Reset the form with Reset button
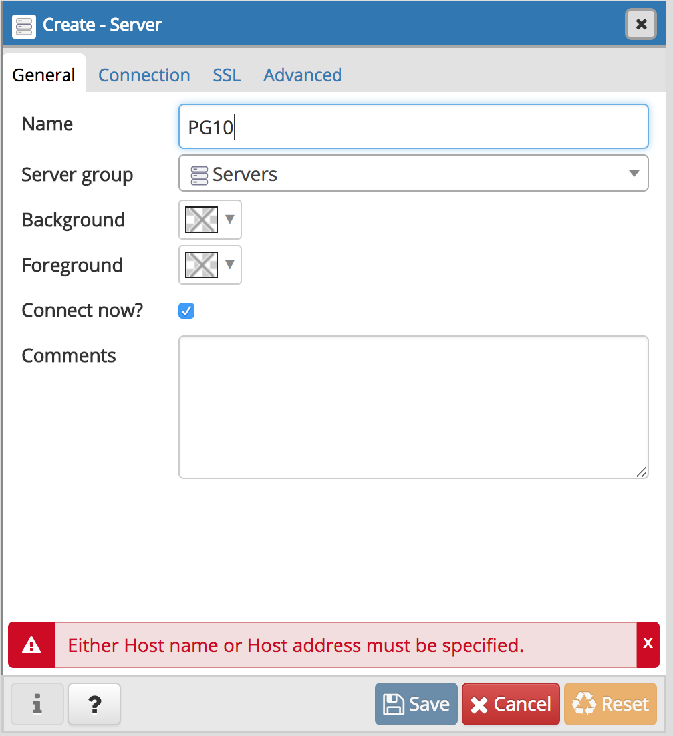The image size is (673, 736). [x=610, y=704]
